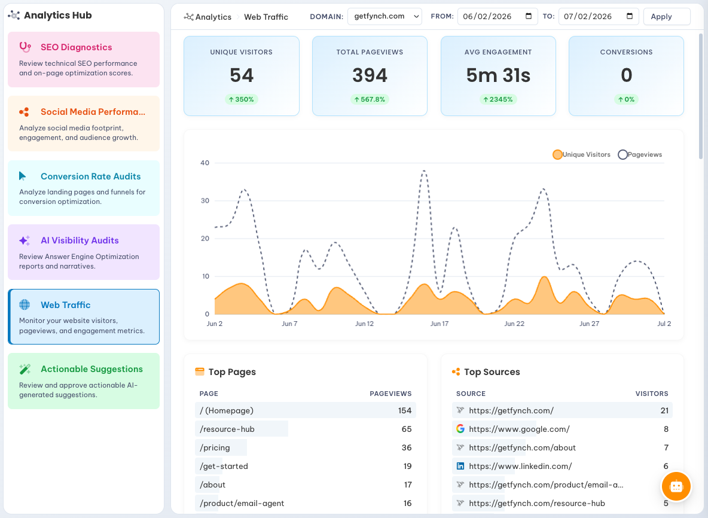Click the TO date field 07/02/2026

coord(599,16)
